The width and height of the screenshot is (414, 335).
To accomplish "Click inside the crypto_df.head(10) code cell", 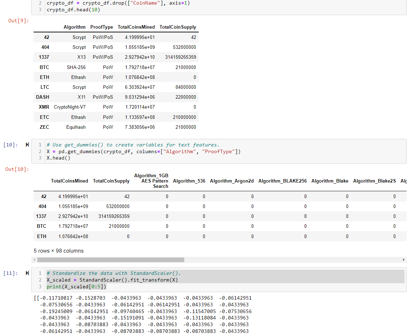I will click(x=219, y=7).
